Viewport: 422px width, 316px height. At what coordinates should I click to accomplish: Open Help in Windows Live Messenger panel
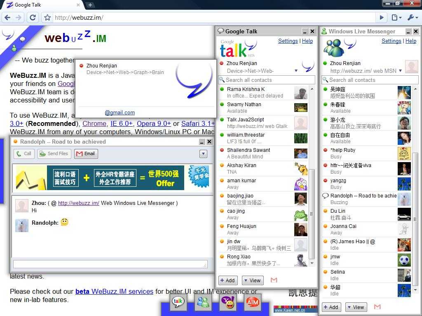(410, 41)
